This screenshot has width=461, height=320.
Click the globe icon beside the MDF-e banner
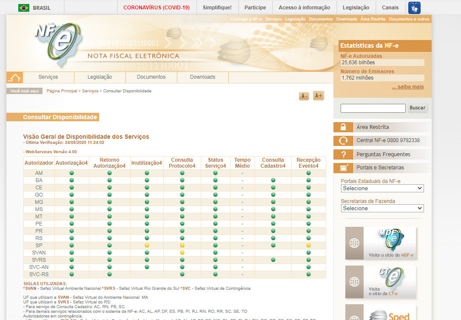[354, 243]
